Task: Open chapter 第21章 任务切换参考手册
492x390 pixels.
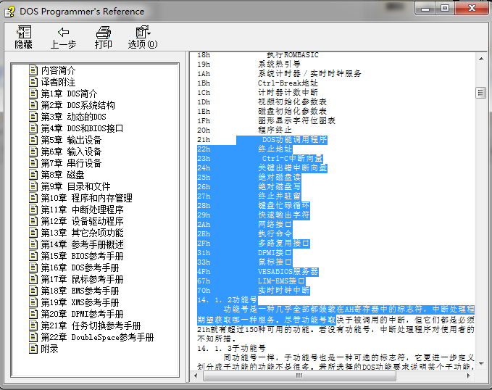Action: 91,326
